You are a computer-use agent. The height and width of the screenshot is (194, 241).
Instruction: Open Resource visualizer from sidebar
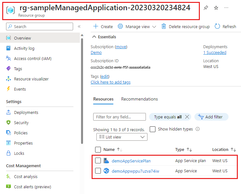pyautogui.click(x=31, y=79)
